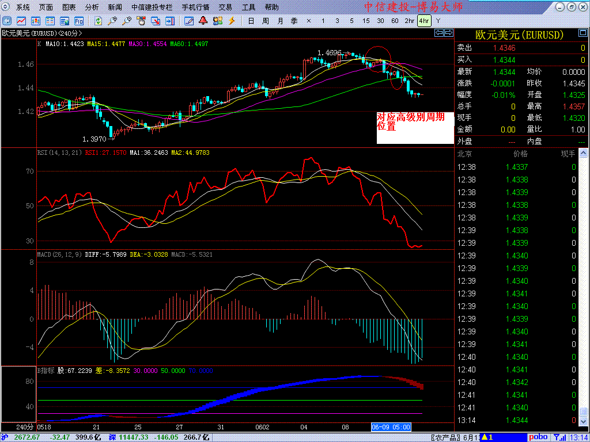Click the scroll up arrow in tick list
This screenshot has height=442, width=590.
(x=583, y=153)
